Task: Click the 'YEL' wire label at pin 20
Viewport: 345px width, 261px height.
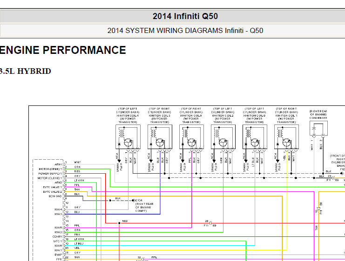Action: coord(77,248)
